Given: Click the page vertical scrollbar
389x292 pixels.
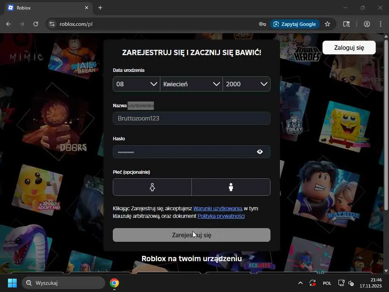Looking at the screenshot, I should point(386,124).
